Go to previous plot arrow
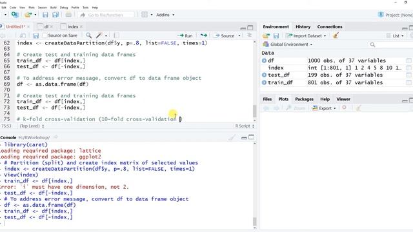Screen dimensions: 413x232 click(266, 108)
